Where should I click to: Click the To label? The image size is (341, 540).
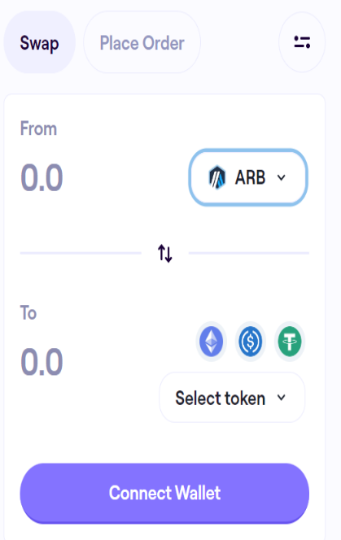[x=28, y=313]
